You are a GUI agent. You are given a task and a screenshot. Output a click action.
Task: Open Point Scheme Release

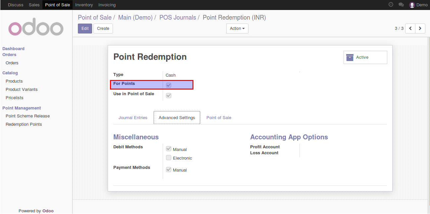(27, 116)
